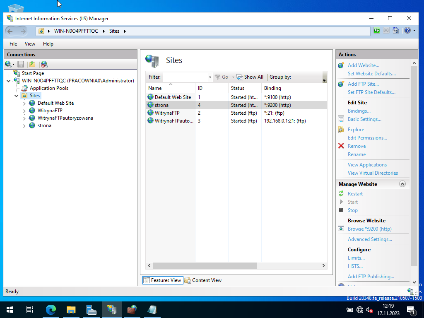The image size is (424, 318).
Task: Click the Delete Connection icon
Action: [45, 64]
